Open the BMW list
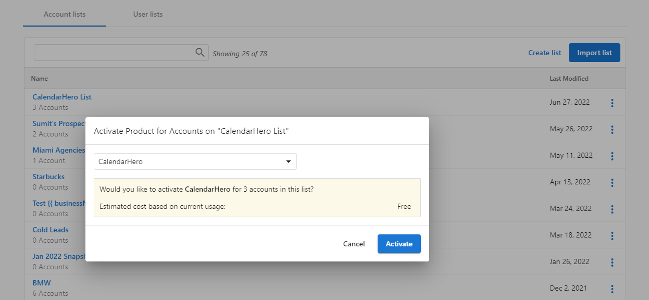Screen dimensions: 649x300 click(x=42, y=283)
